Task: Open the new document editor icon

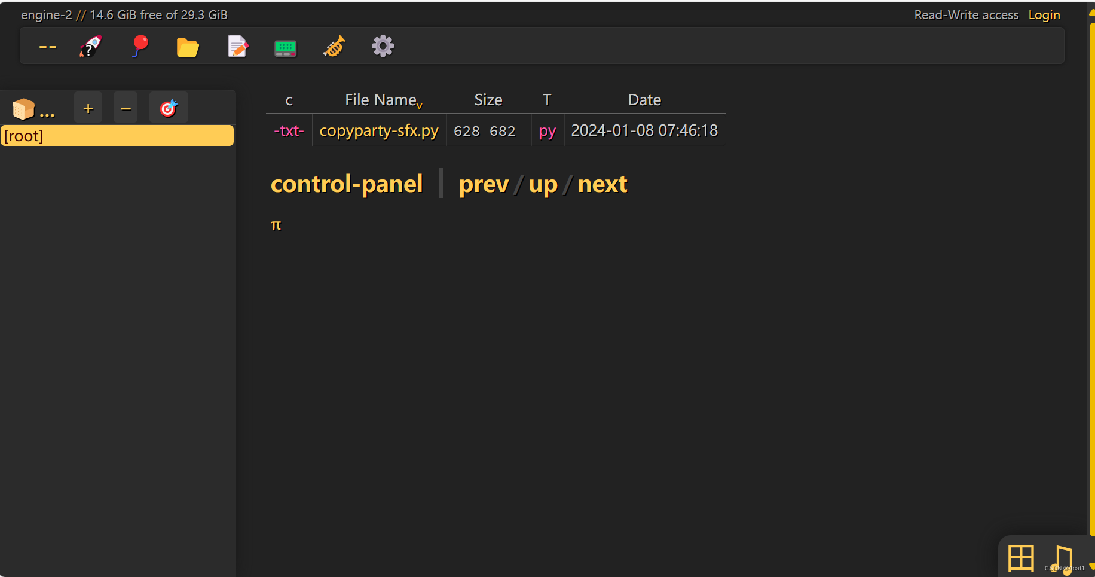Action: (237, 46)
